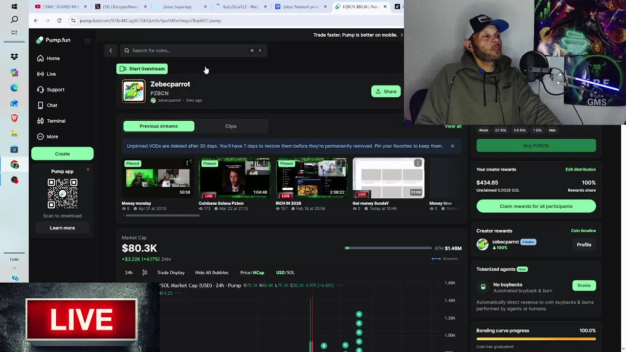Click the Enable button for No buybacks

click(x=584, y=286)
